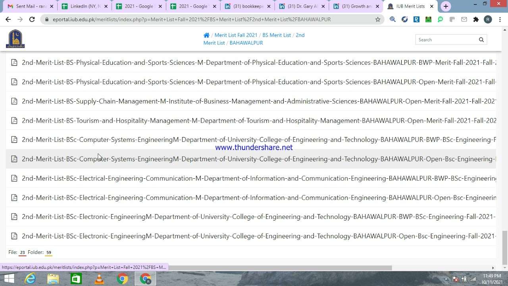Click the university logo at top left

15,39
